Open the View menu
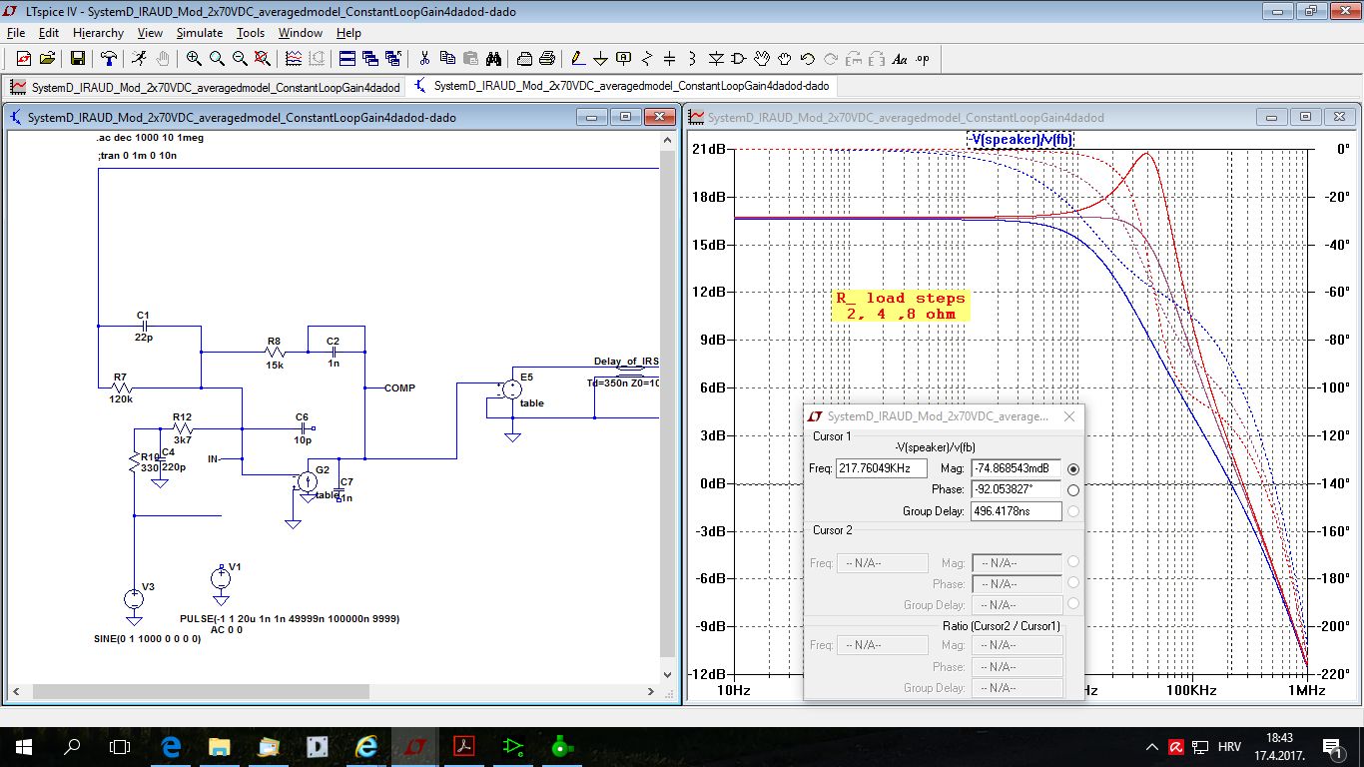 click(150, 33)
